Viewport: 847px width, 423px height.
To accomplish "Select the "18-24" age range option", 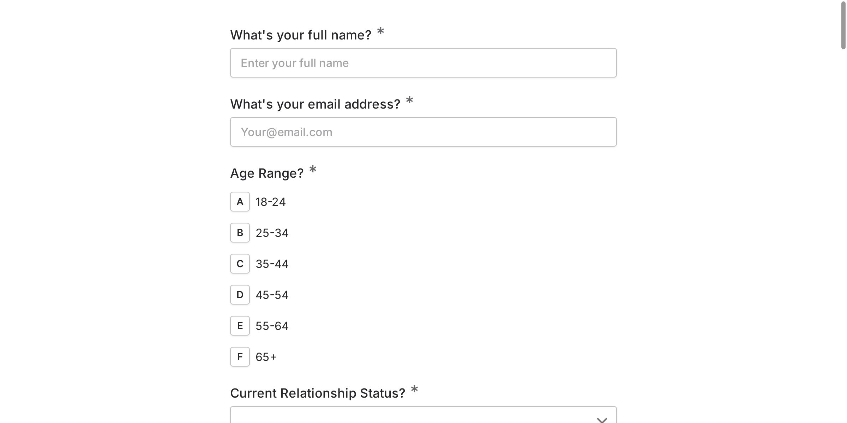I will tap(271, 202).
